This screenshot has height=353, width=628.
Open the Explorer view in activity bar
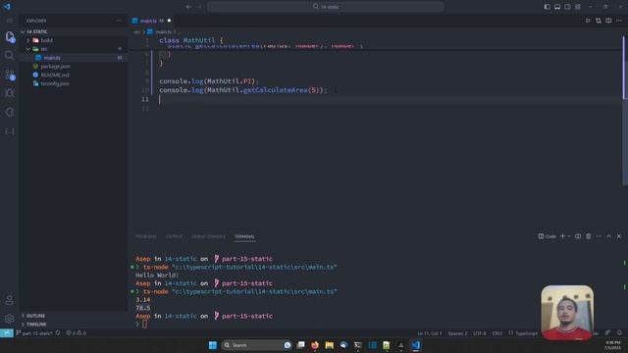coord(10,37)
